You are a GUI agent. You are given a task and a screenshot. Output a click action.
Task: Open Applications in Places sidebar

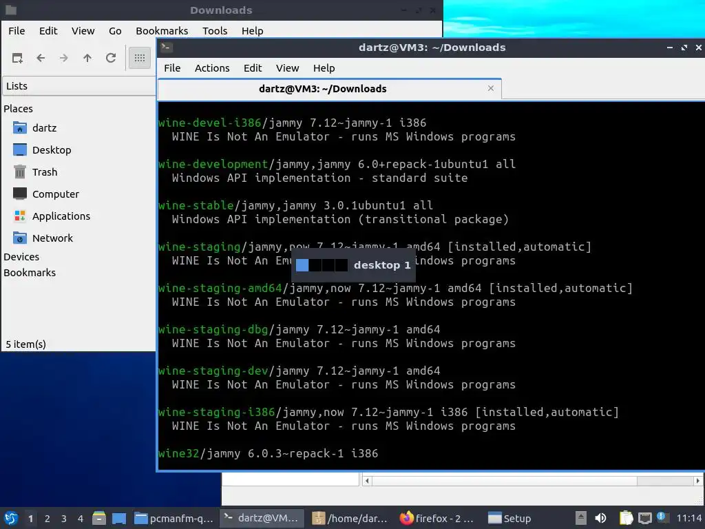61,216
